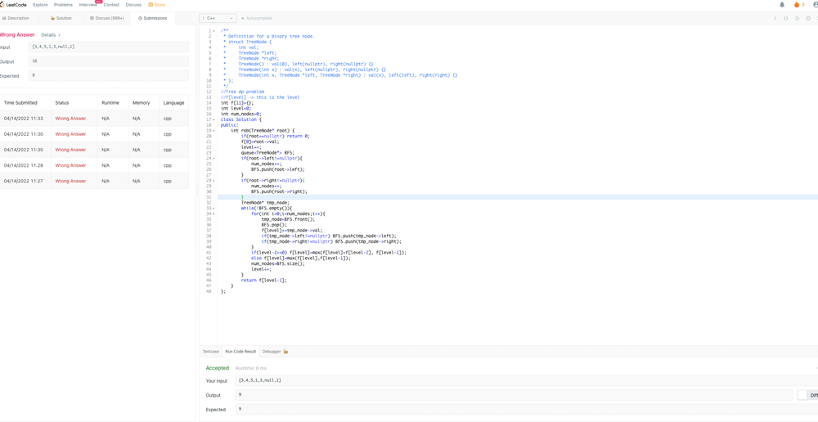The width and height of the screenshot is (818, 422).
Task: Click the Output value 16 field
Action: [109, 61]
